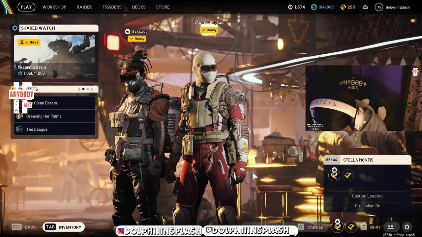The width and height of the screenshot is (422, 237).
Task: Click the Greasing Her Palms trader portrait icon
Action: click(19, 116)
